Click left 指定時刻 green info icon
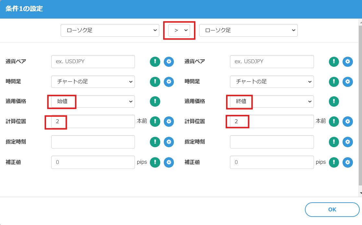Viewport: 362px width, 225px height. coord(155,142)
